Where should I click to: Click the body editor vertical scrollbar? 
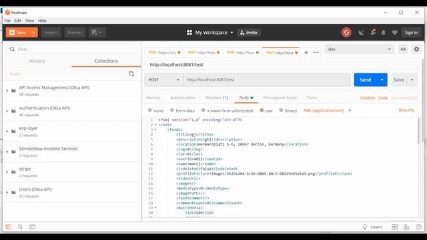(x=419, y=131)
